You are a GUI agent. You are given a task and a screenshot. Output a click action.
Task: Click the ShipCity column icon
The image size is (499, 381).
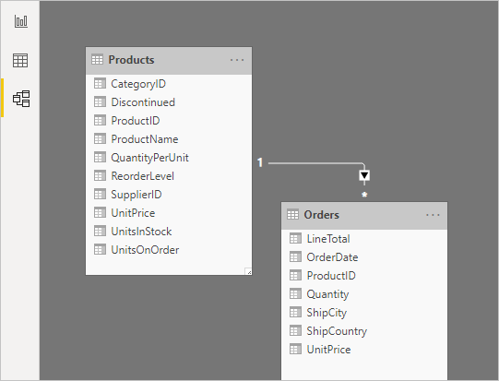click(x=295, y=312)
